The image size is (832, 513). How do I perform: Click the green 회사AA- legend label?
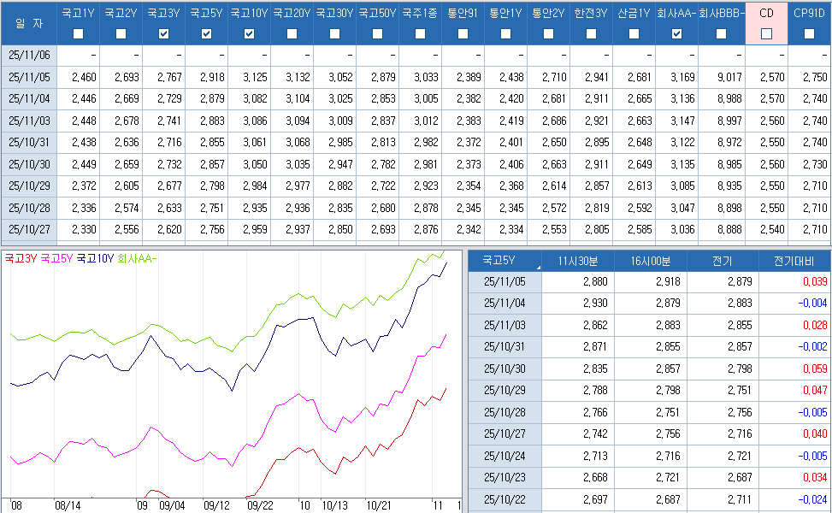point(136,258)
